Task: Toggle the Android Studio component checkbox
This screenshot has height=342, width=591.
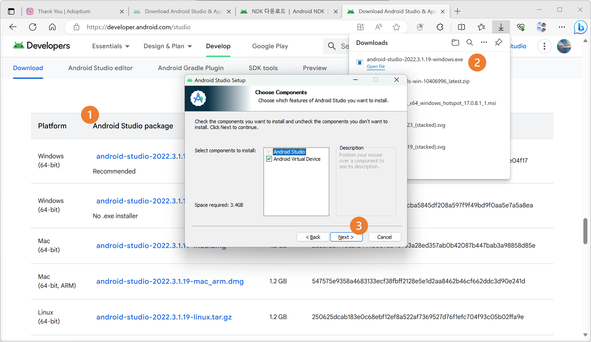Action: tap(269, 152)
